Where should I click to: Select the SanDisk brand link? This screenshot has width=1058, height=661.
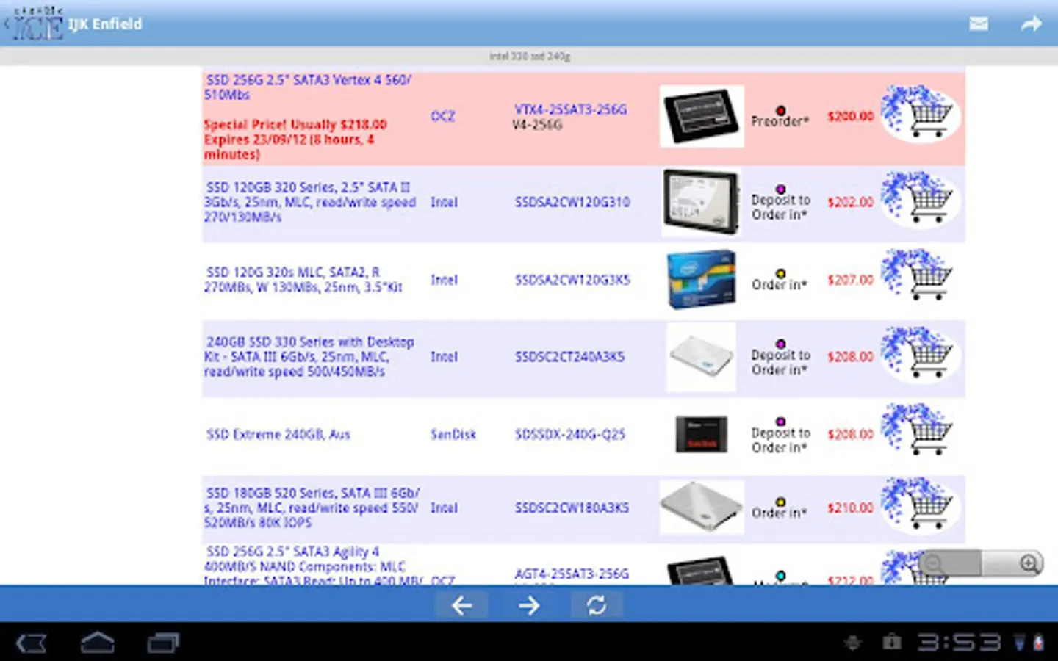coord(453,434)
